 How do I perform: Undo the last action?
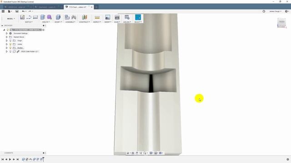(x=24, y=11)
